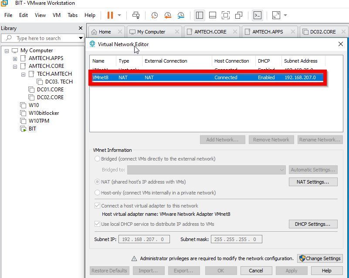This screenshot has width=349, height=278.
Task: Select the VMnet8 NAT network row
Action: coord(207,77)
